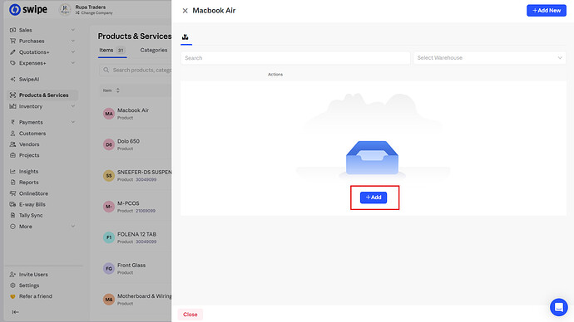Select the M-PCOS item row
The width and height of the screenshot is (574, 322).
click(136, 207)
